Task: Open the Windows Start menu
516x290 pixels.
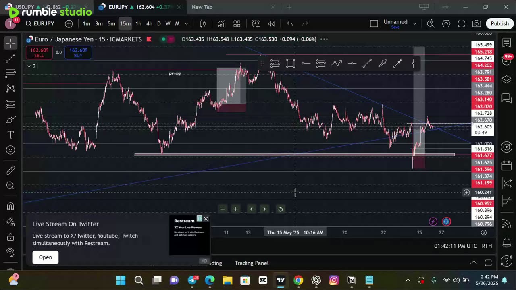Action: 121,280
